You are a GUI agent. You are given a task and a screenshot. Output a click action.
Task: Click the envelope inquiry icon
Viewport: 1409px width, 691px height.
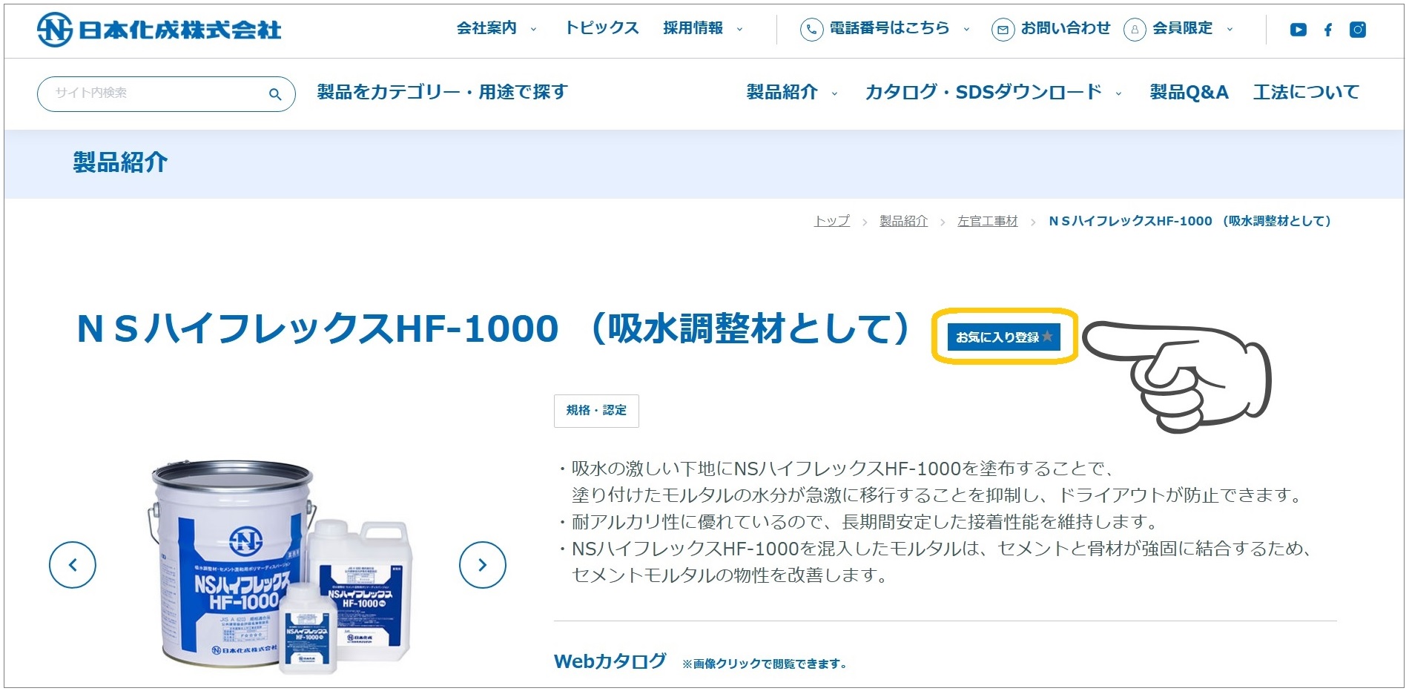[x=1003, y=30]
